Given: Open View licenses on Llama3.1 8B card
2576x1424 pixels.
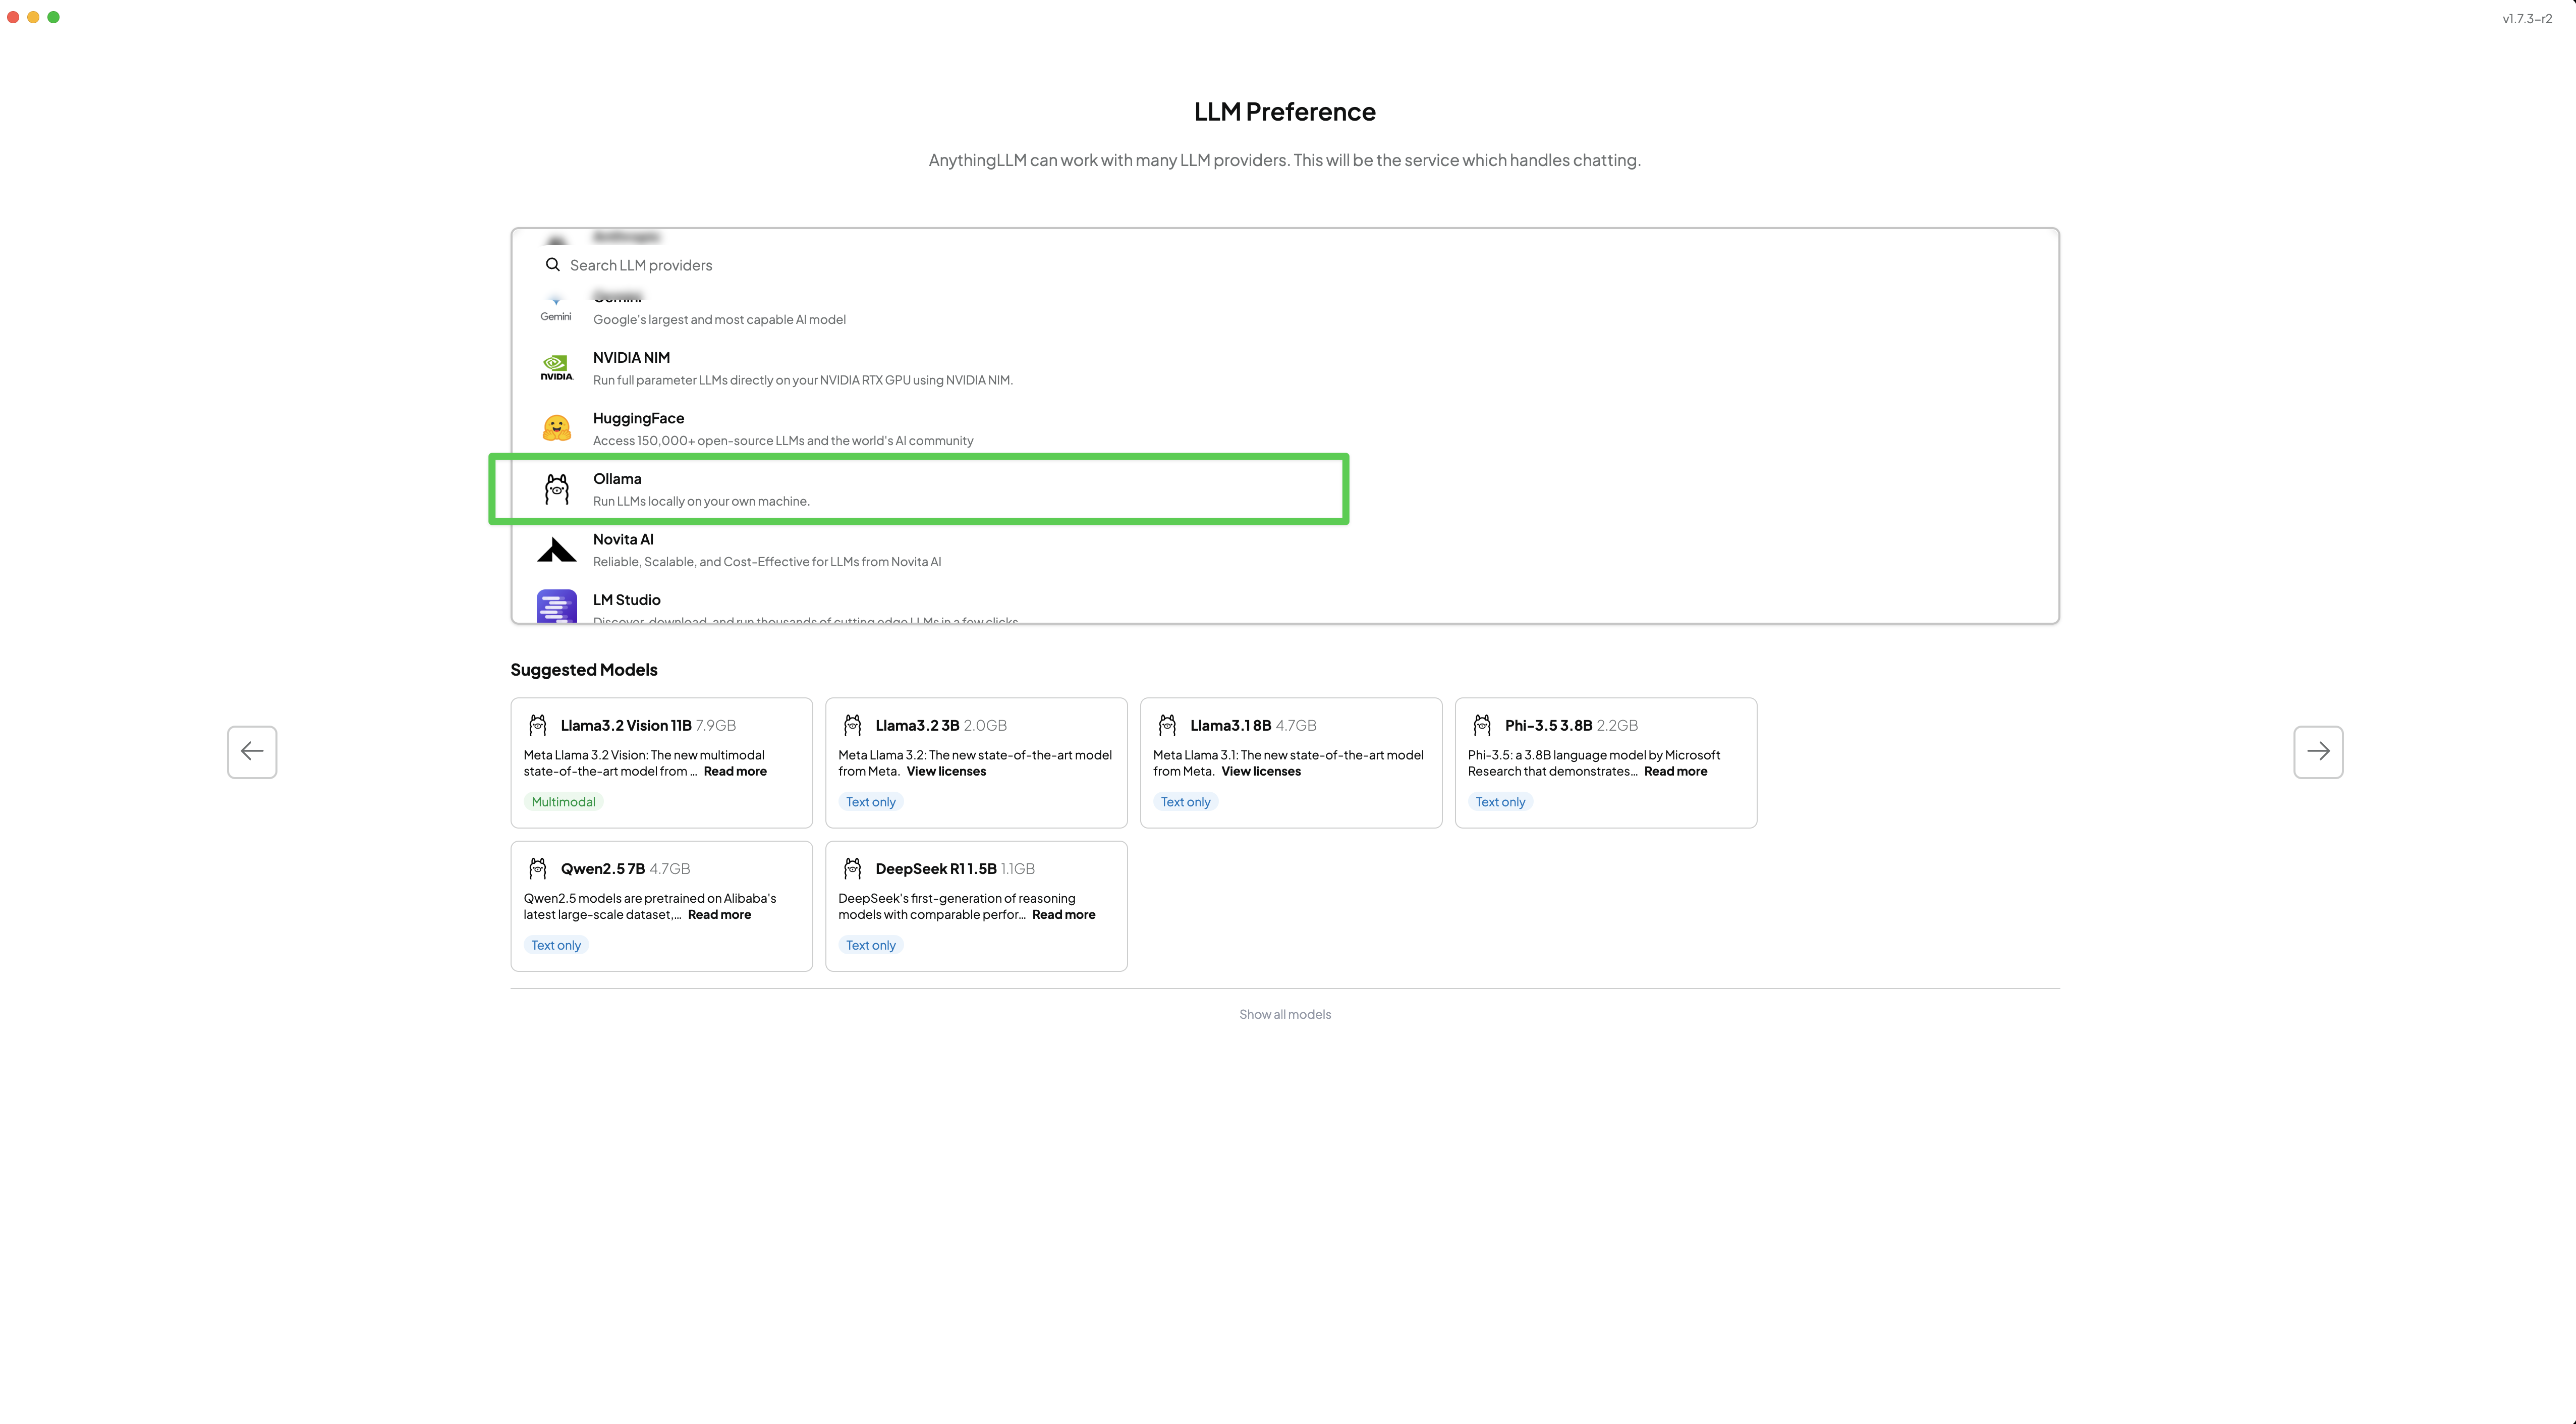Looking at the screenshot, I should (x=1260, y=771).
